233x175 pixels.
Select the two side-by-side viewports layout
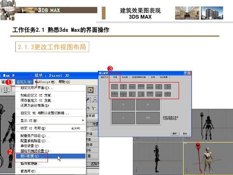[123, 86]
